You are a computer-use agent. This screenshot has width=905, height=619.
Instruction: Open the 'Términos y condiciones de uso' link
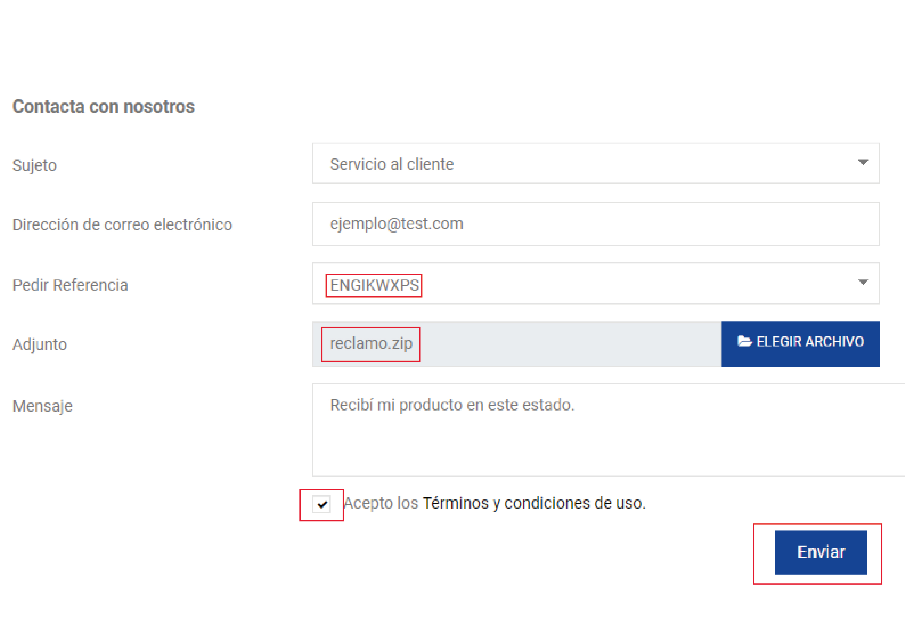(x=534, y=503)
